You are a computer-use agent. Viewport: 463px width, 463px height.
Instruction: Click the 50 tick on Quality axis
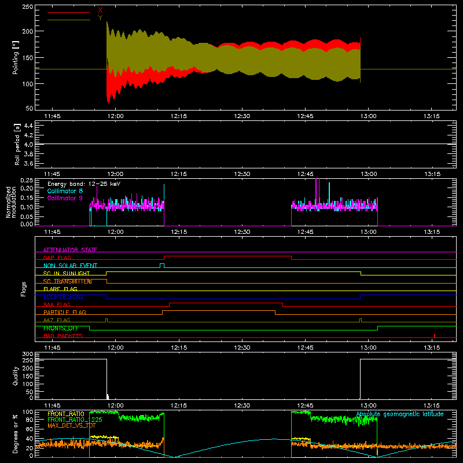(x=30, y=392)
